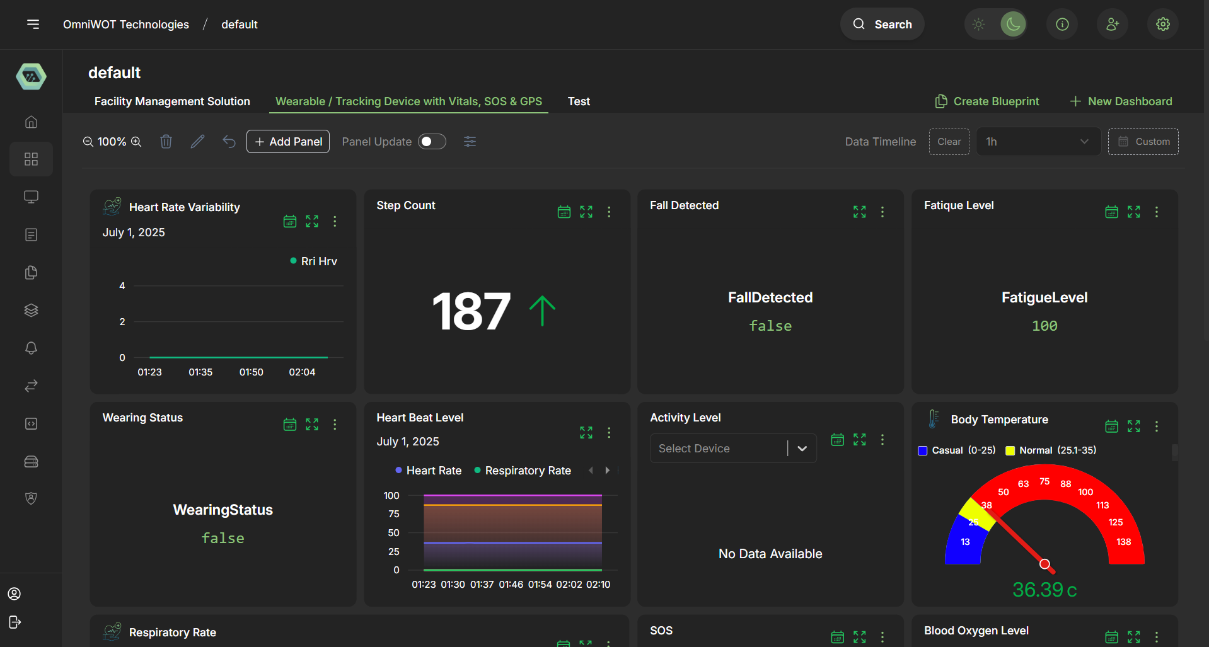
Task: Switch to light mode using the sun icon
Action: [x=978, y=24]
